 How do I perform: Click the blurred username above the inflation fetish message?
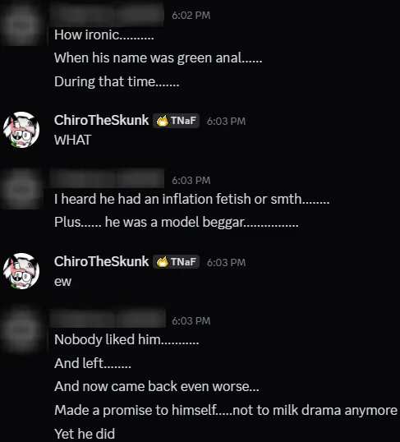pos(107,179)
